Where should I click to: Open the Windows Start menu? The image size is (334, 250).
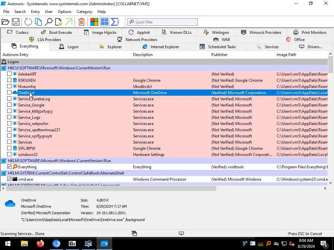(x=8, y=243)
